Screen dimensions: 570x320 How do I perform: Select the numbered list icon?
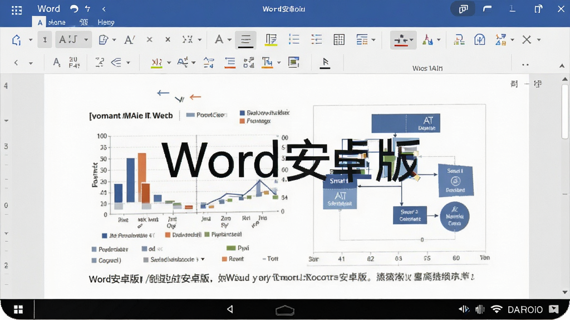click(317, 39)
